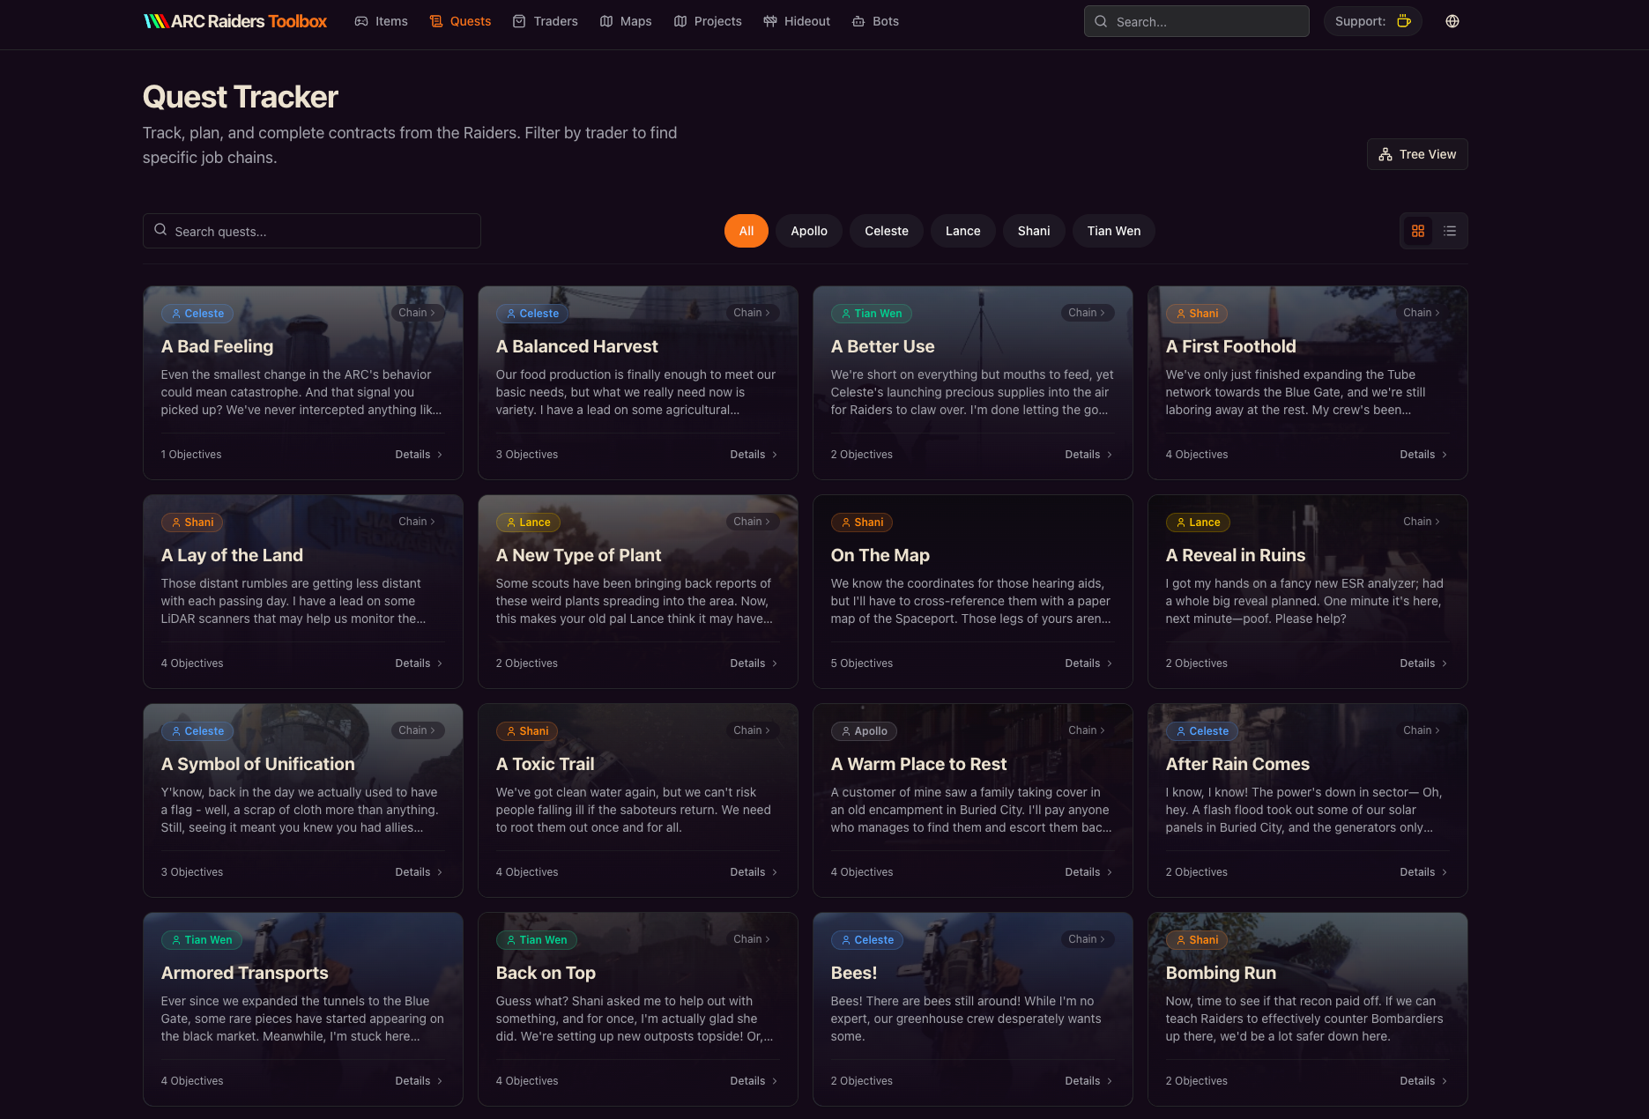Open the Projects navigation icon
Image resolution: width=1649 pixels, height=1119 pixels.
click(680, 21)
